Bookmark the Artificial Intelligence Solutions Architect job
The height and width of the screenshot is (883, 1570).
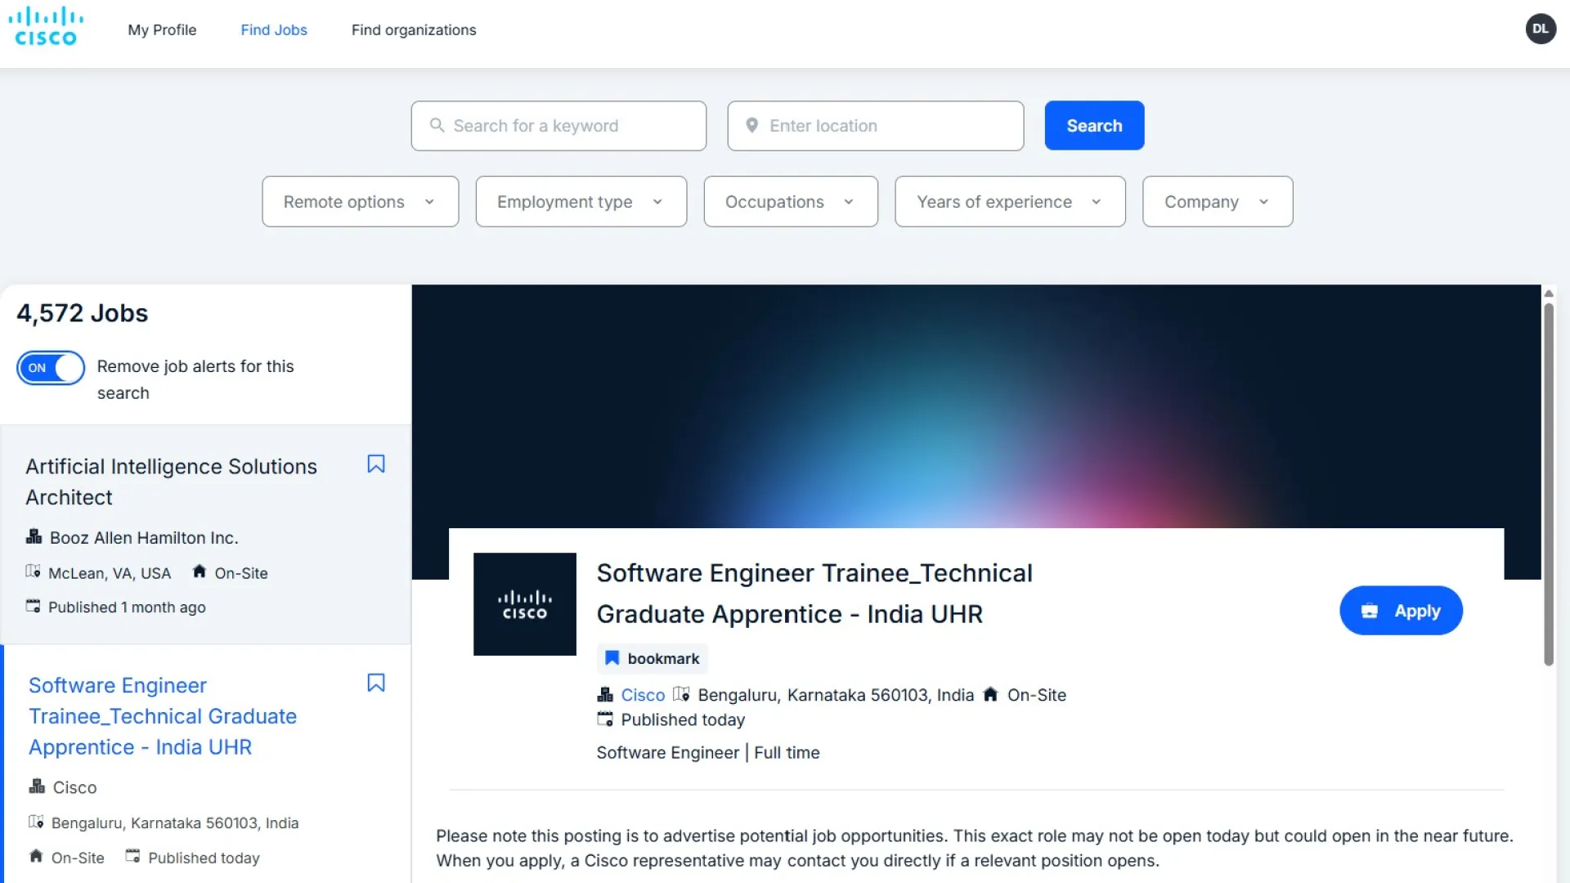376,464
